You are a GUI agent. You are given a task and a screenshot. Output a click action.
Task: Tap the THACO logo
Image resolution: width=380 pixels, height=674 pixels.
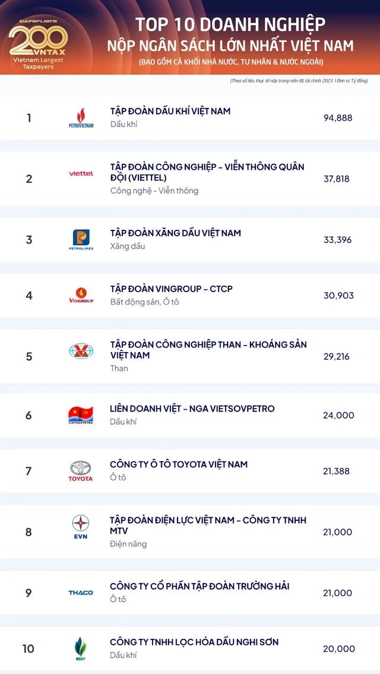click(81, 593)
